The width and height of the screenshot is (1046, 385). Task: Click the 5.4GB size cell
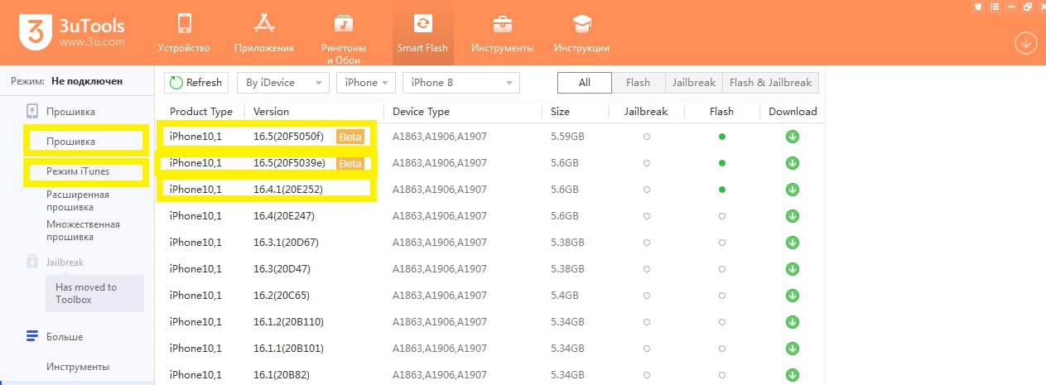565,296
